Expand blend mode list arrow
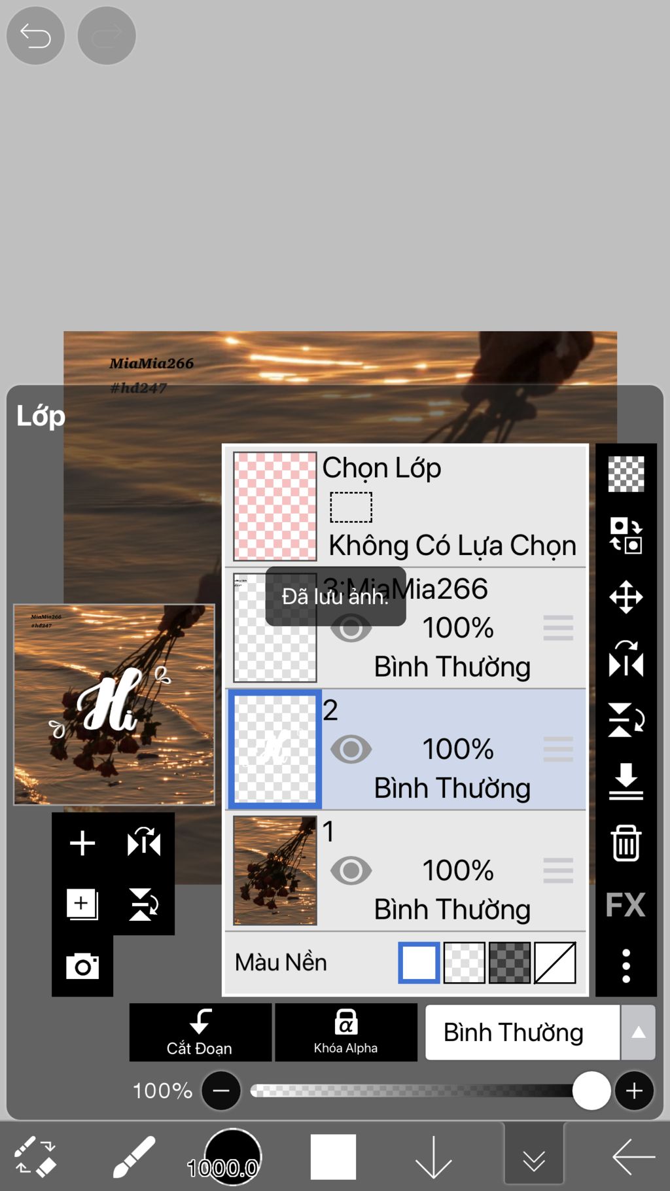Viewport: 670px width, 1191px height. coord(638,1033)
